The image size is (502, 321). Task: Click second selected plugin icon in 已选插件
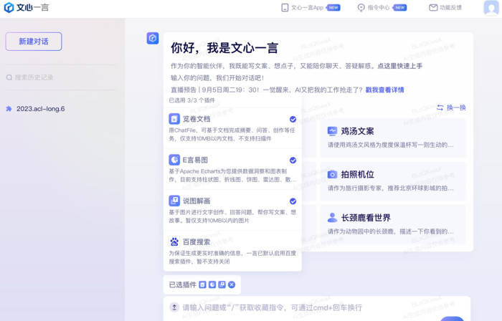click(x=212, y=284)
